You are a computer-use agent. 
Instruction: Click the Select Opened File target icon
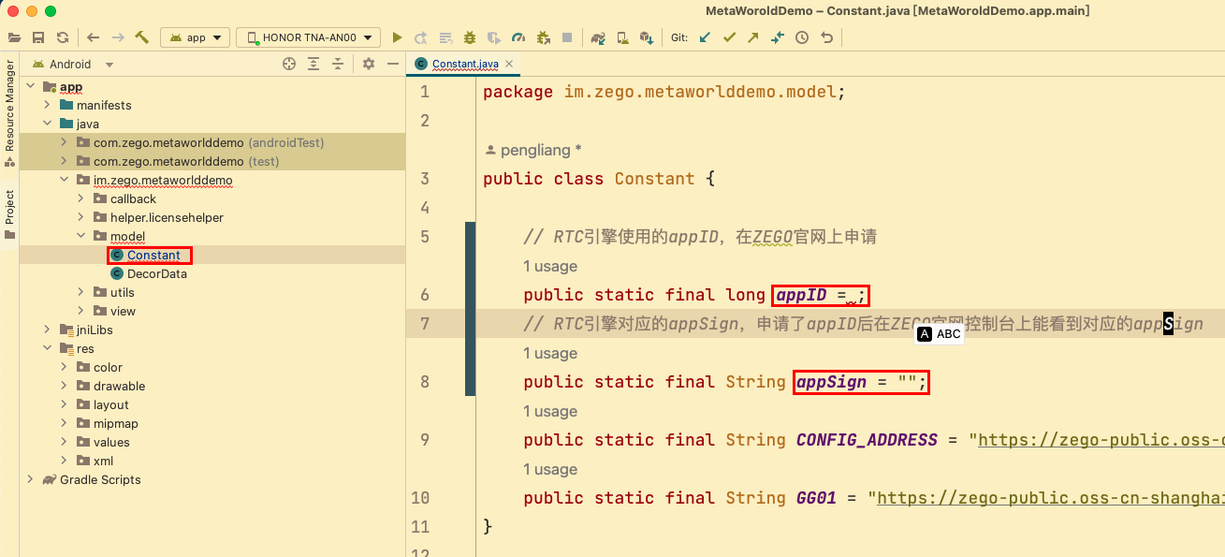click(289, 64)
